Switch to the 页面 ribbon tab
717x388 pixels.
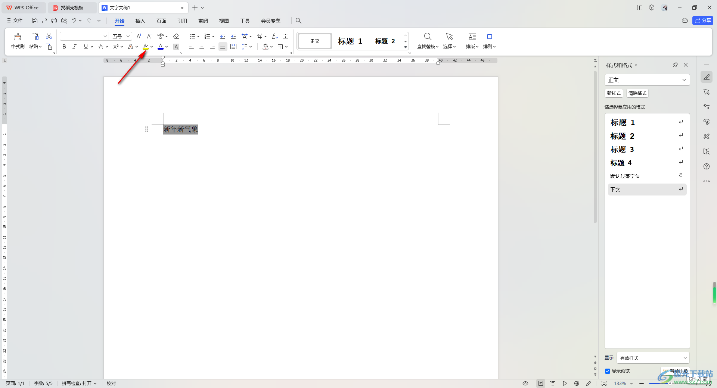tap(161, 21)
